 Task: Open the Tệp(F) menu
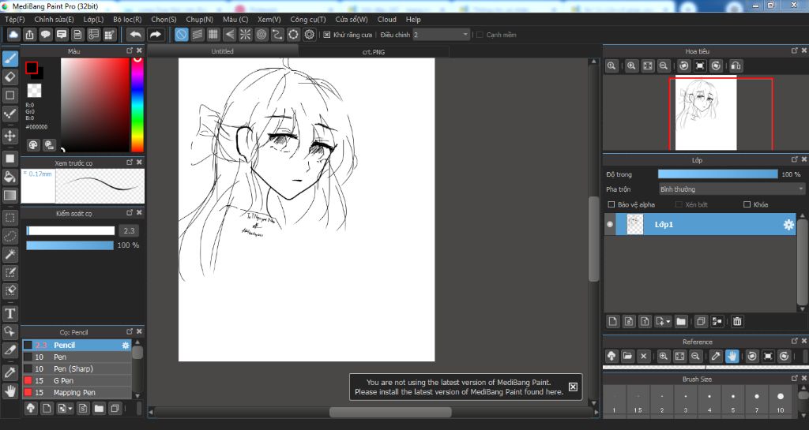pyautogui.click(x=14, y=19)
